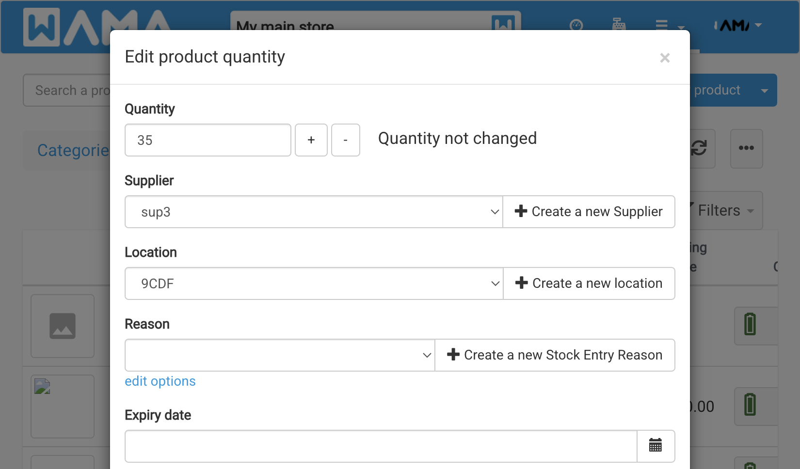This screenshot has height=469, width=800.
Task: Open the empty Reason dropdown
Action: point(280,355)
